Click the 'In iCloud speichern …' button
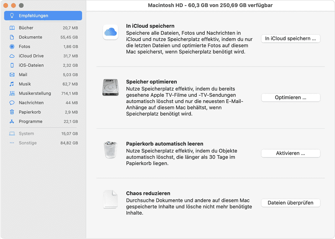 291,39
